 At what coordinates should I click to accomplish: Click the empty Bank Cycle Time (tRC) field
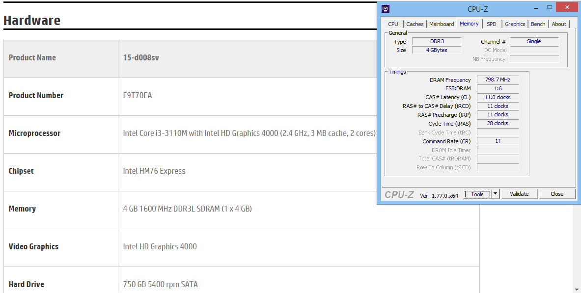coord(498,132)
